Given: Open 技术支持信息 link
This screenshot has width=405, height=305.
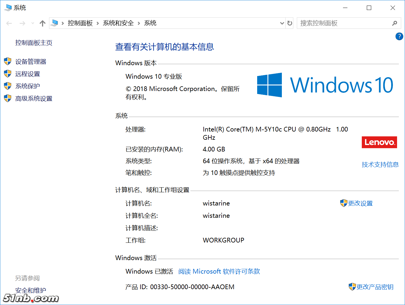Looking at the screenshot, I should pos(380,165).
